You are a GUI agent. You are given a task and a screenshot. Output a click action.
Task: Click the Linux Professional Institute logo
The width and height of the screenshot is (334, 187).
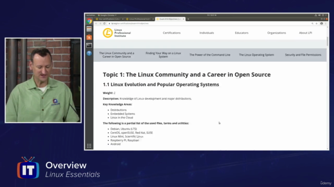pyautogui.click(x=117, y=33)
